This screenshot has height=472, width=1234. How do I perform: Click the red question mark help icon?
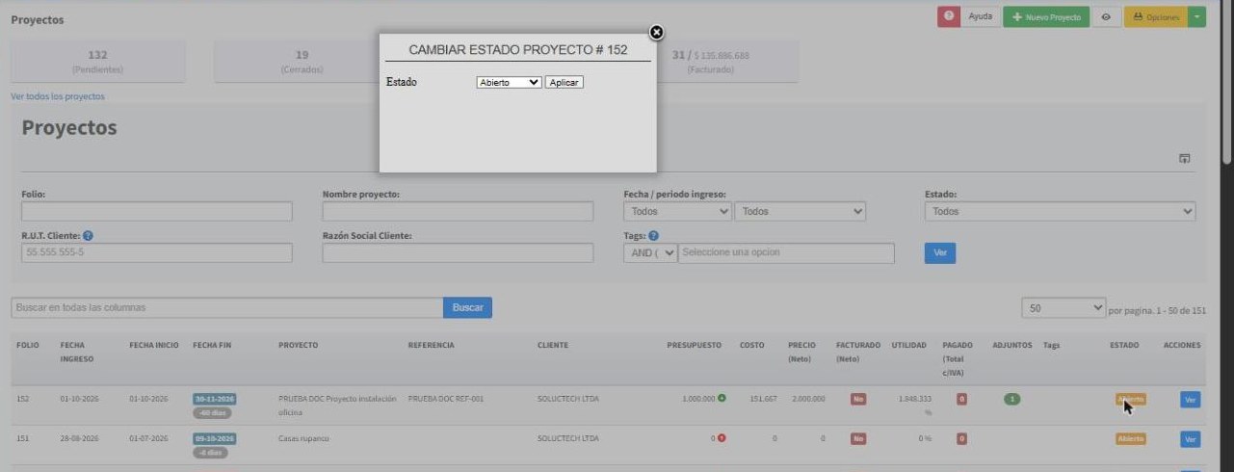pos(949,17)
